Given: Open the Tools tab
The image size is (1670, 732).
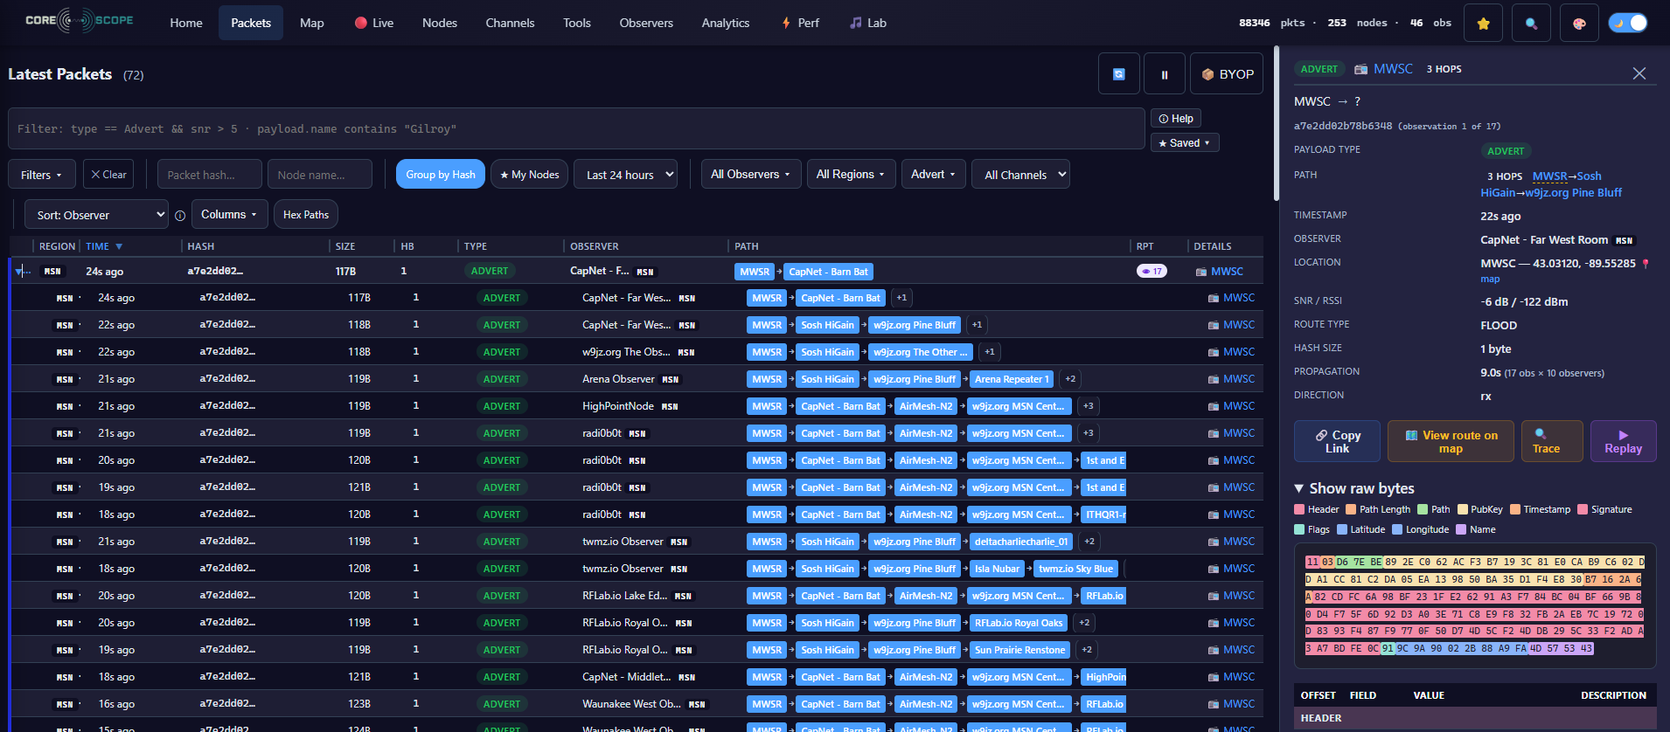Looking at the screenshot, I should pos(577,23).
